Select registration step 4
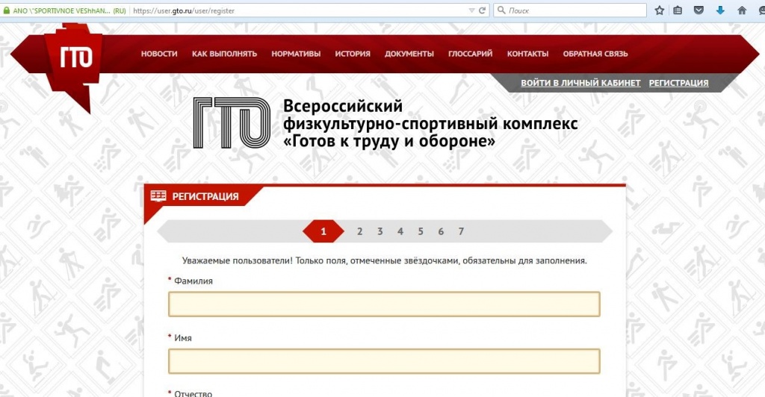 tap(400, 231)
